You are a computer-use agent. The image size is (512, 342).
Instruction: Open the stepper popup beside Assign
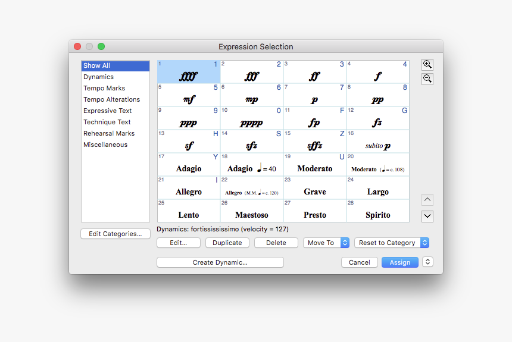[427, 262]
